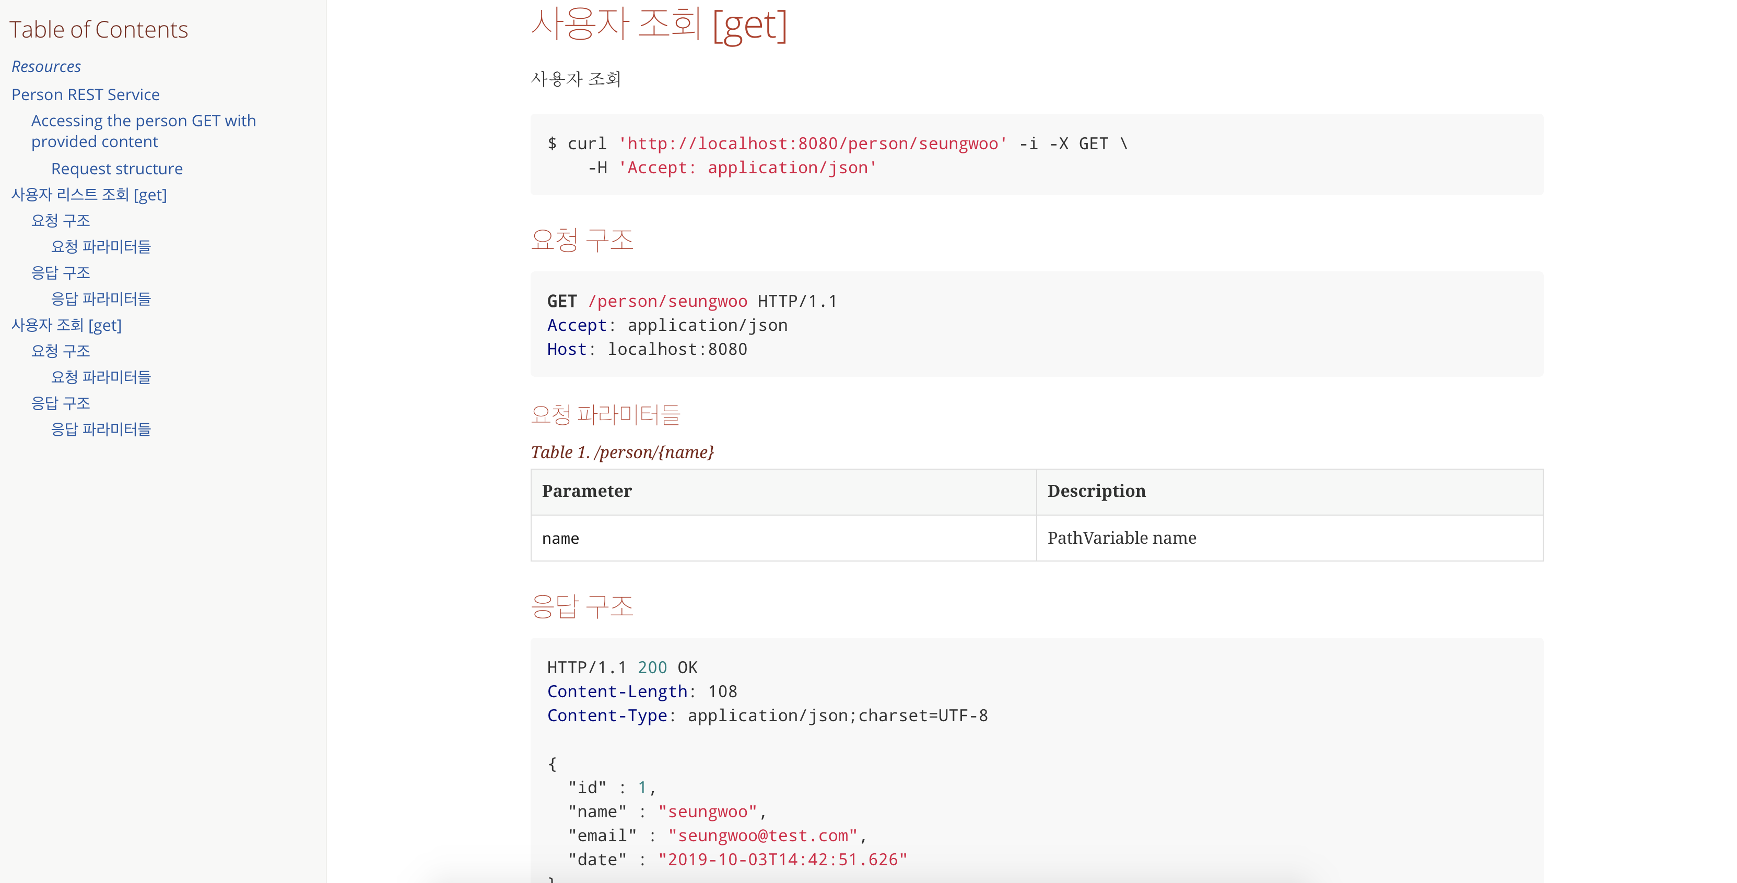Open the Person REST Service link
Image resolution: width=1737 pixels, height=883 pixels.
(86, 94)
